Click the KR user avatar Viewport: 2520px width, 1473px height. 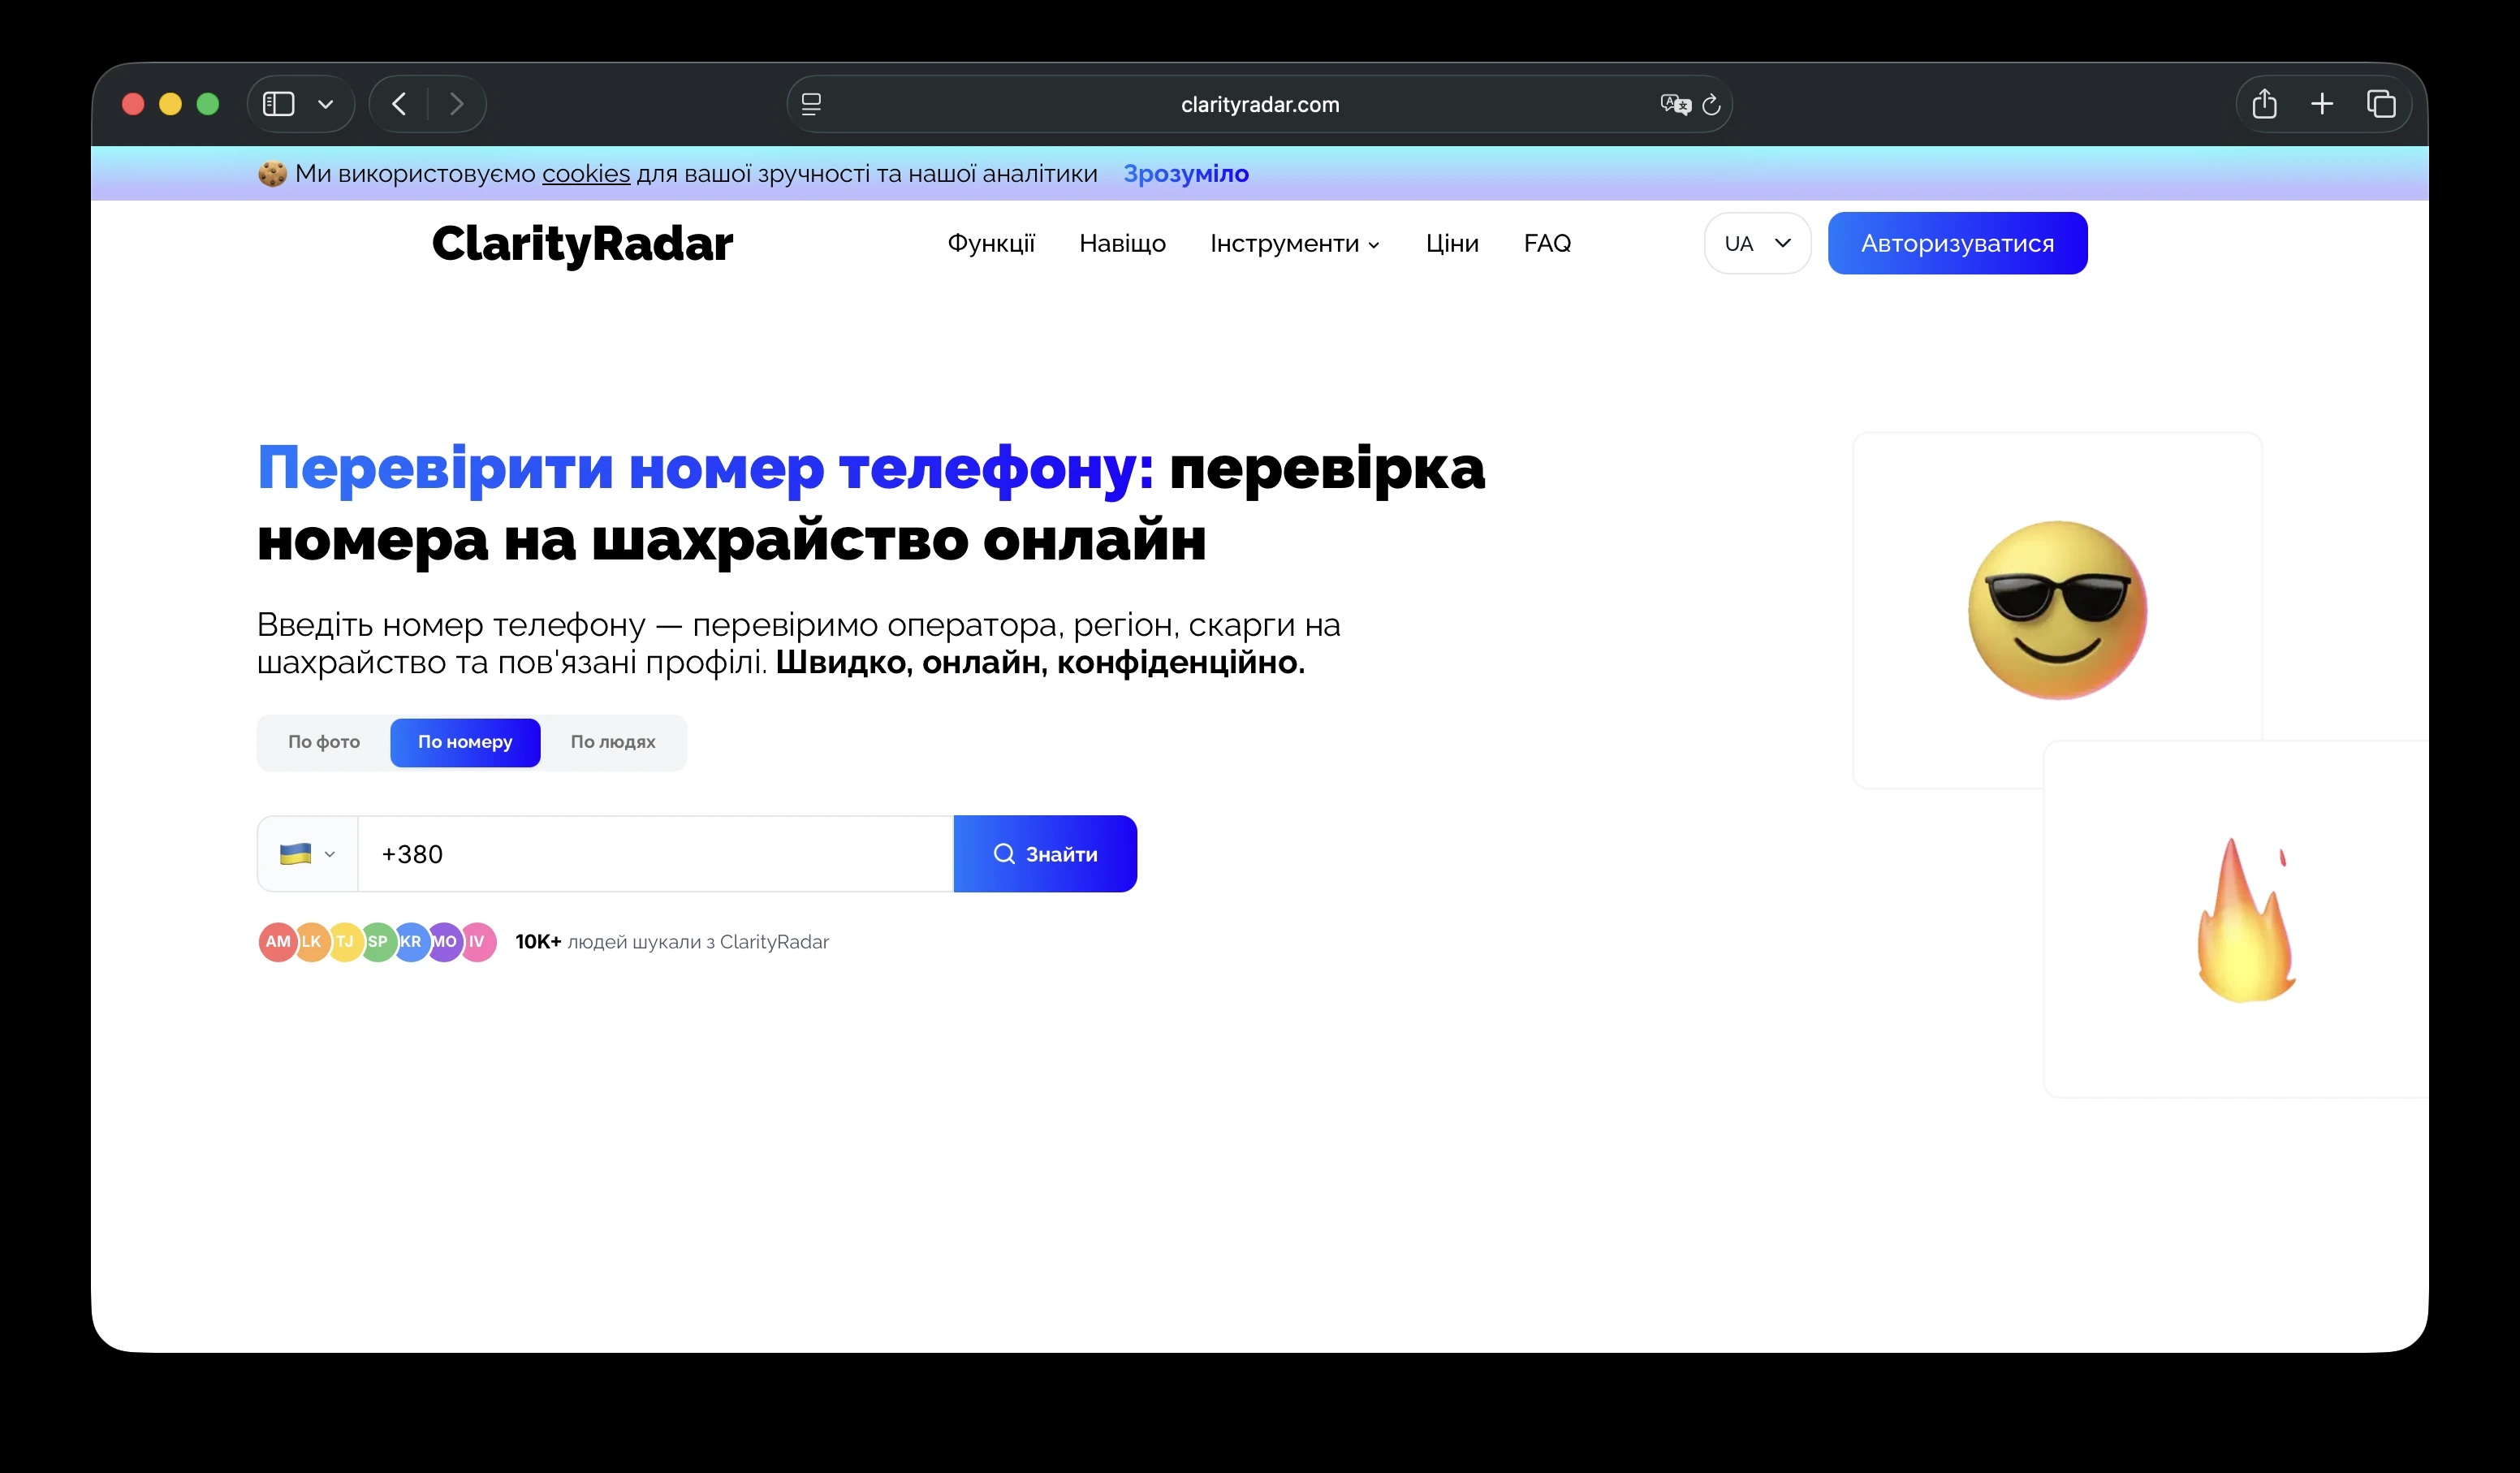pyautogui.click(x=410, y=942)
